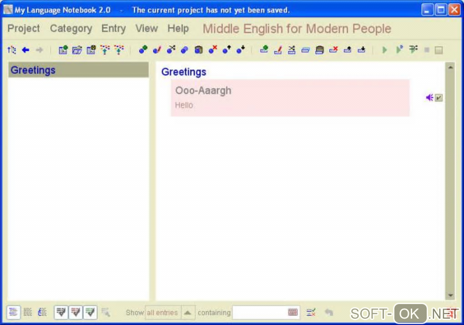Click the scrollbar down arrow
Image resolution: width=464 pixels, height=325 pixels.
[450, 295]
